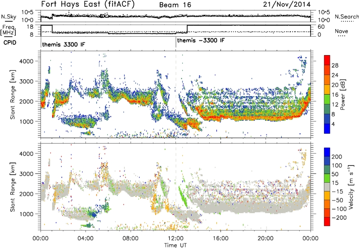The width and height of the screenshot is (359, 248).
Task: Click the '18' frequency axis tick label
Action: [30, 27]
